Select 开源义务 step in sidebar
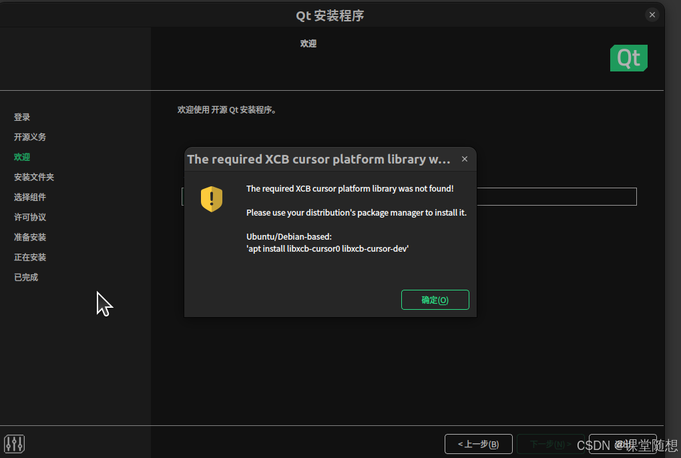 pyautogui.click(x=30, y=137)
